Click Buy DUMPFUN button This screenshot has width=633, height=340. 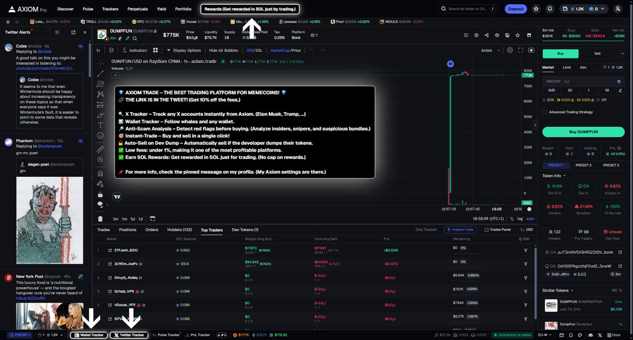(582, 132)
